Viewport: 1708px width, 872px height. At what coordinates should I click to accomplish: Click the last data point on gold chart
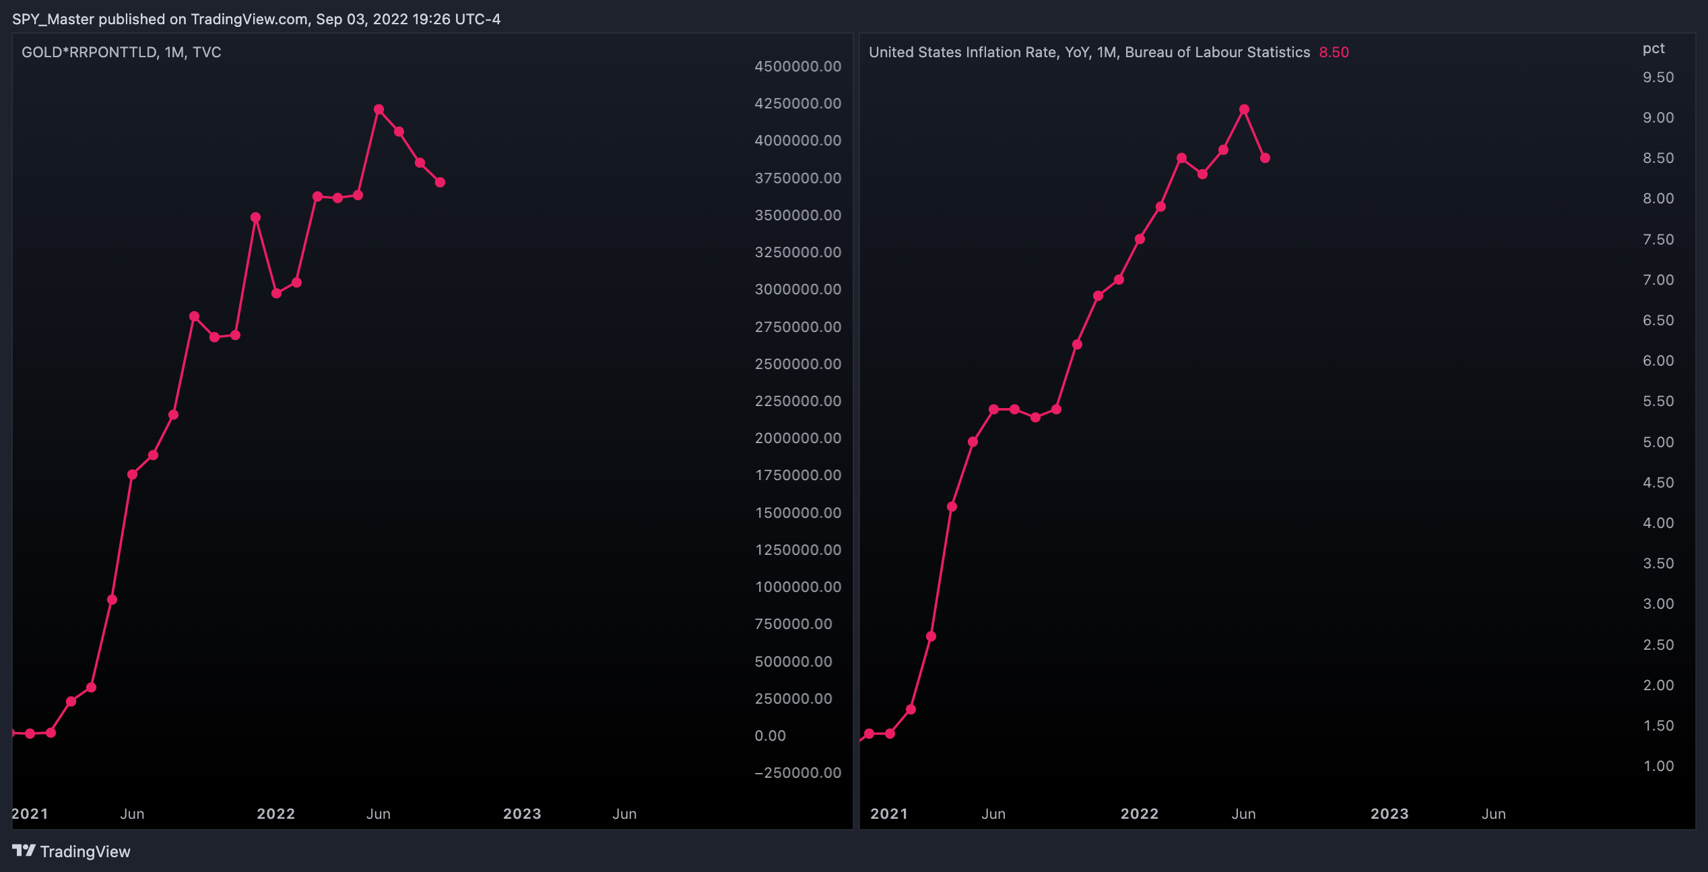440,182
